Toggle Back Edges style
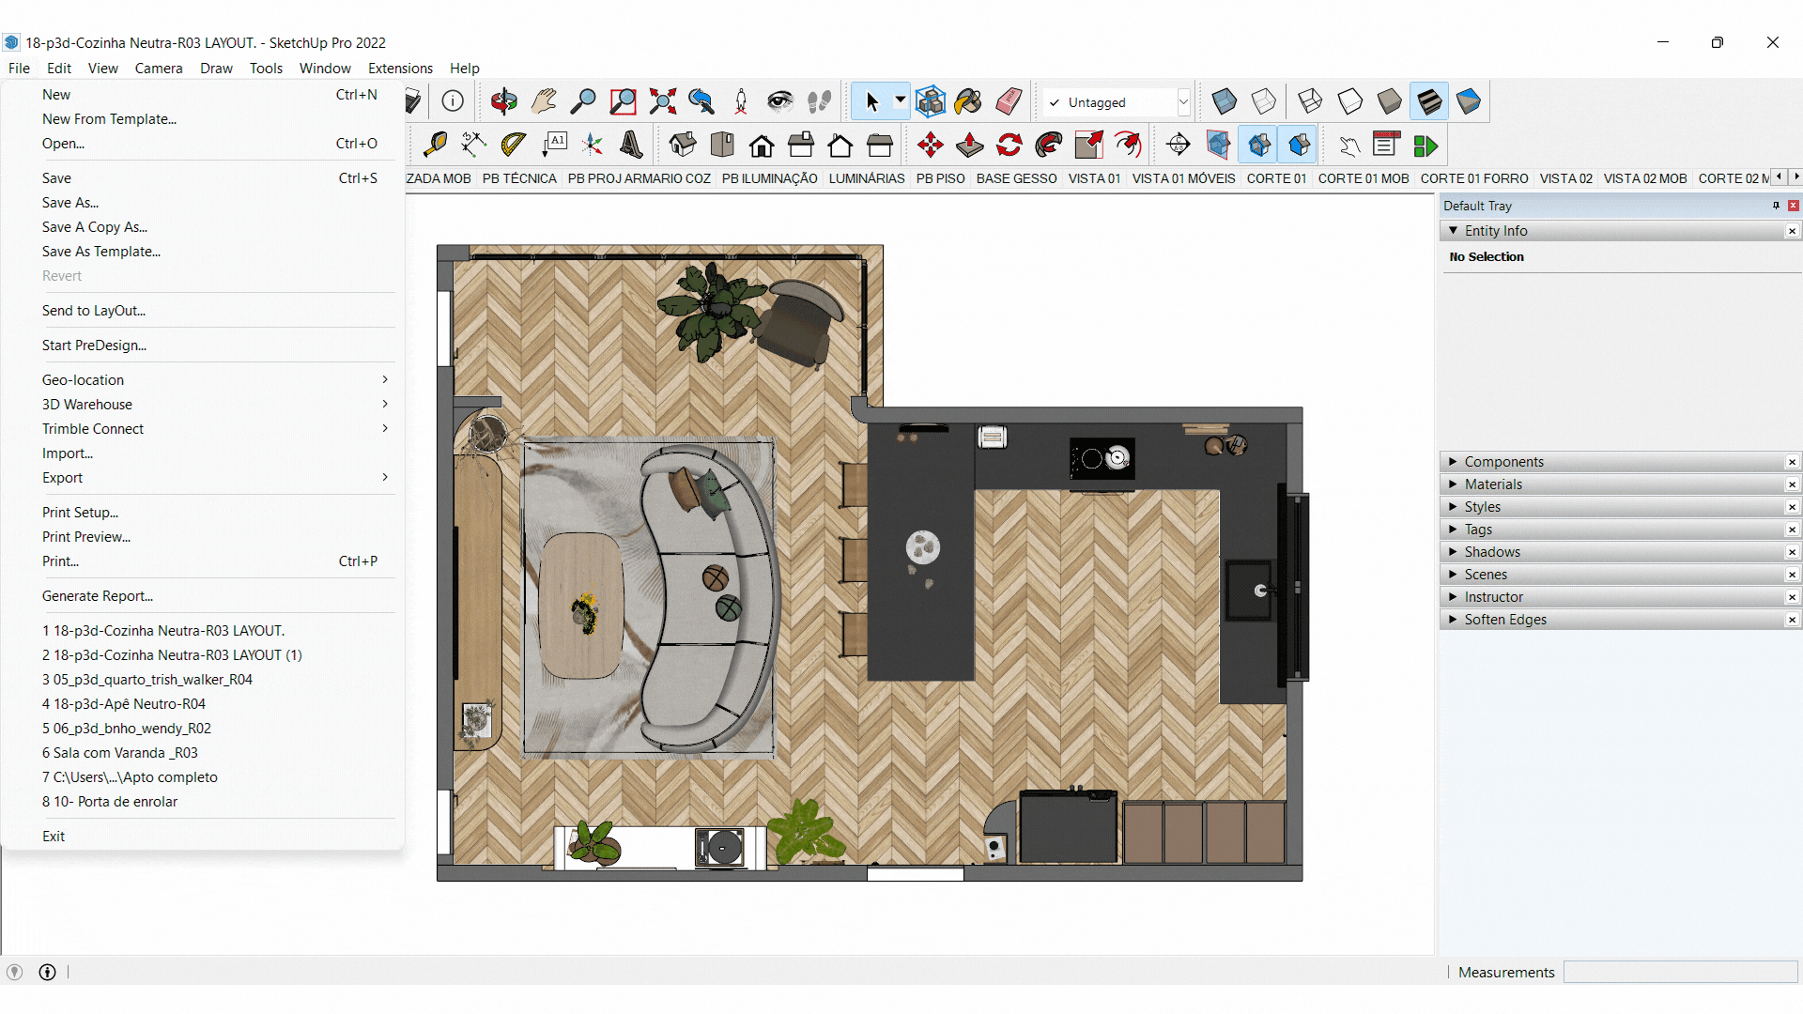This screenshot has width=1803, height=1014. click(x=1263, y=101)
